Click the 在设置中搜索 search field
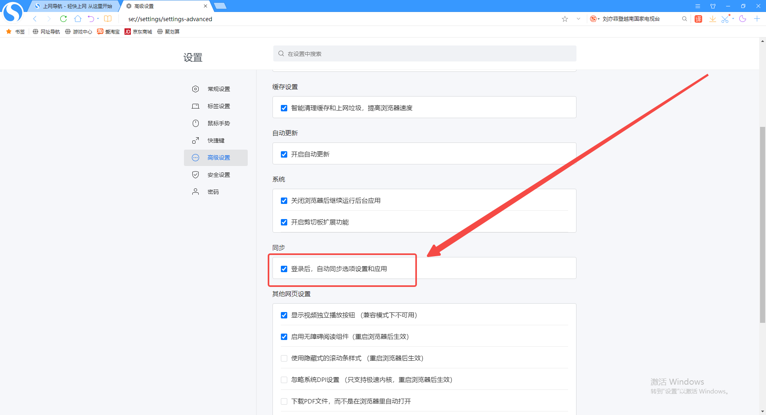The height and width of the screenshot is (415, 766). [x=424, y=53]
